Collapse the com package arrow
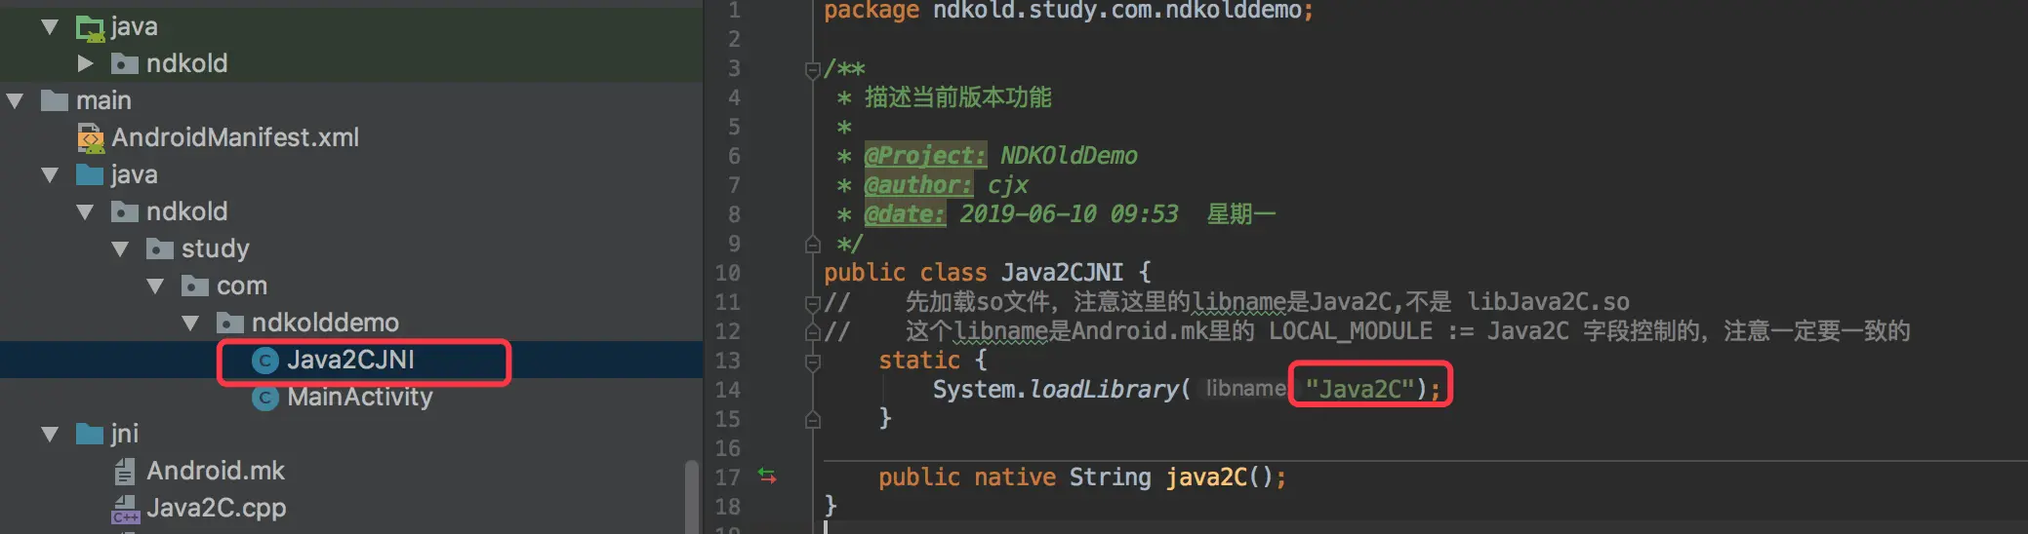Viewport: 2028px width, 534px height. (x=155, y=286)
